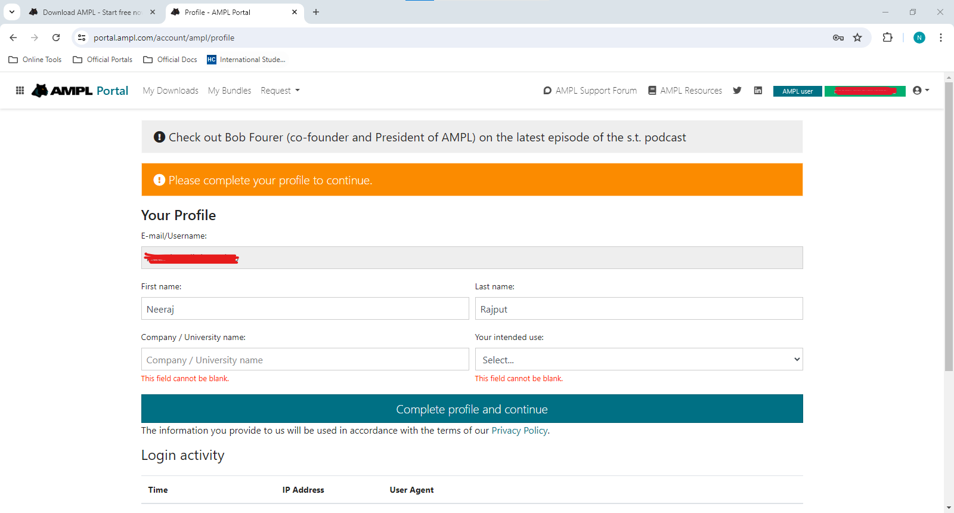This screenshot has width=954, height=513.
Task: Open the Privacy Policy link
Action: coord(519,431)
